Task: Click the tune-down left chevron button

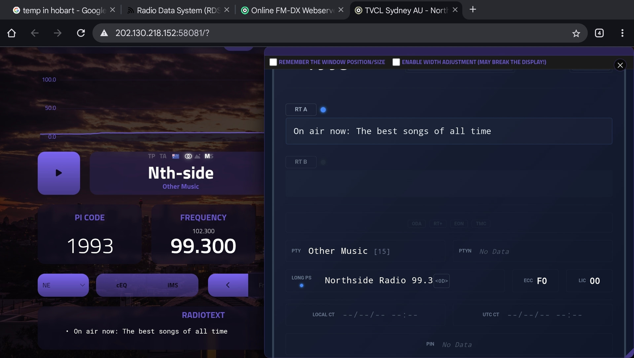Action: point(228,285)
